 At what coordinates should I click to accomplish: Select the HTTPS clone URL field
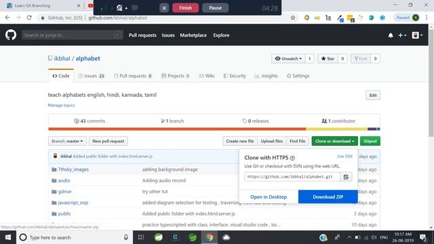click(x=292, y=177)
